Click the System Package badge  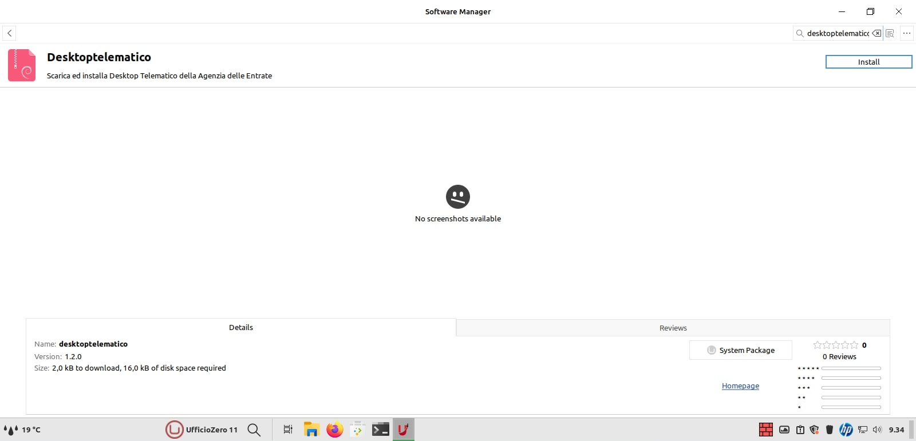[741, 350]
